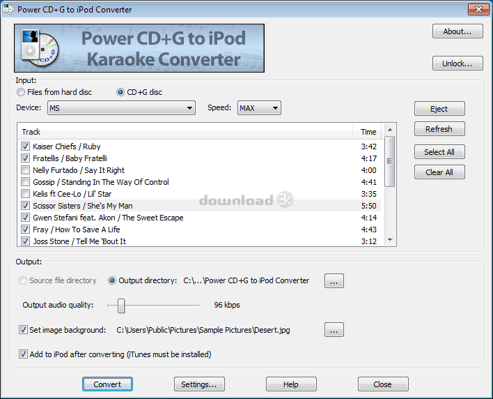Viewport: 493px width, 399px height.
Task: Click the Track column header
Action: 185,132
